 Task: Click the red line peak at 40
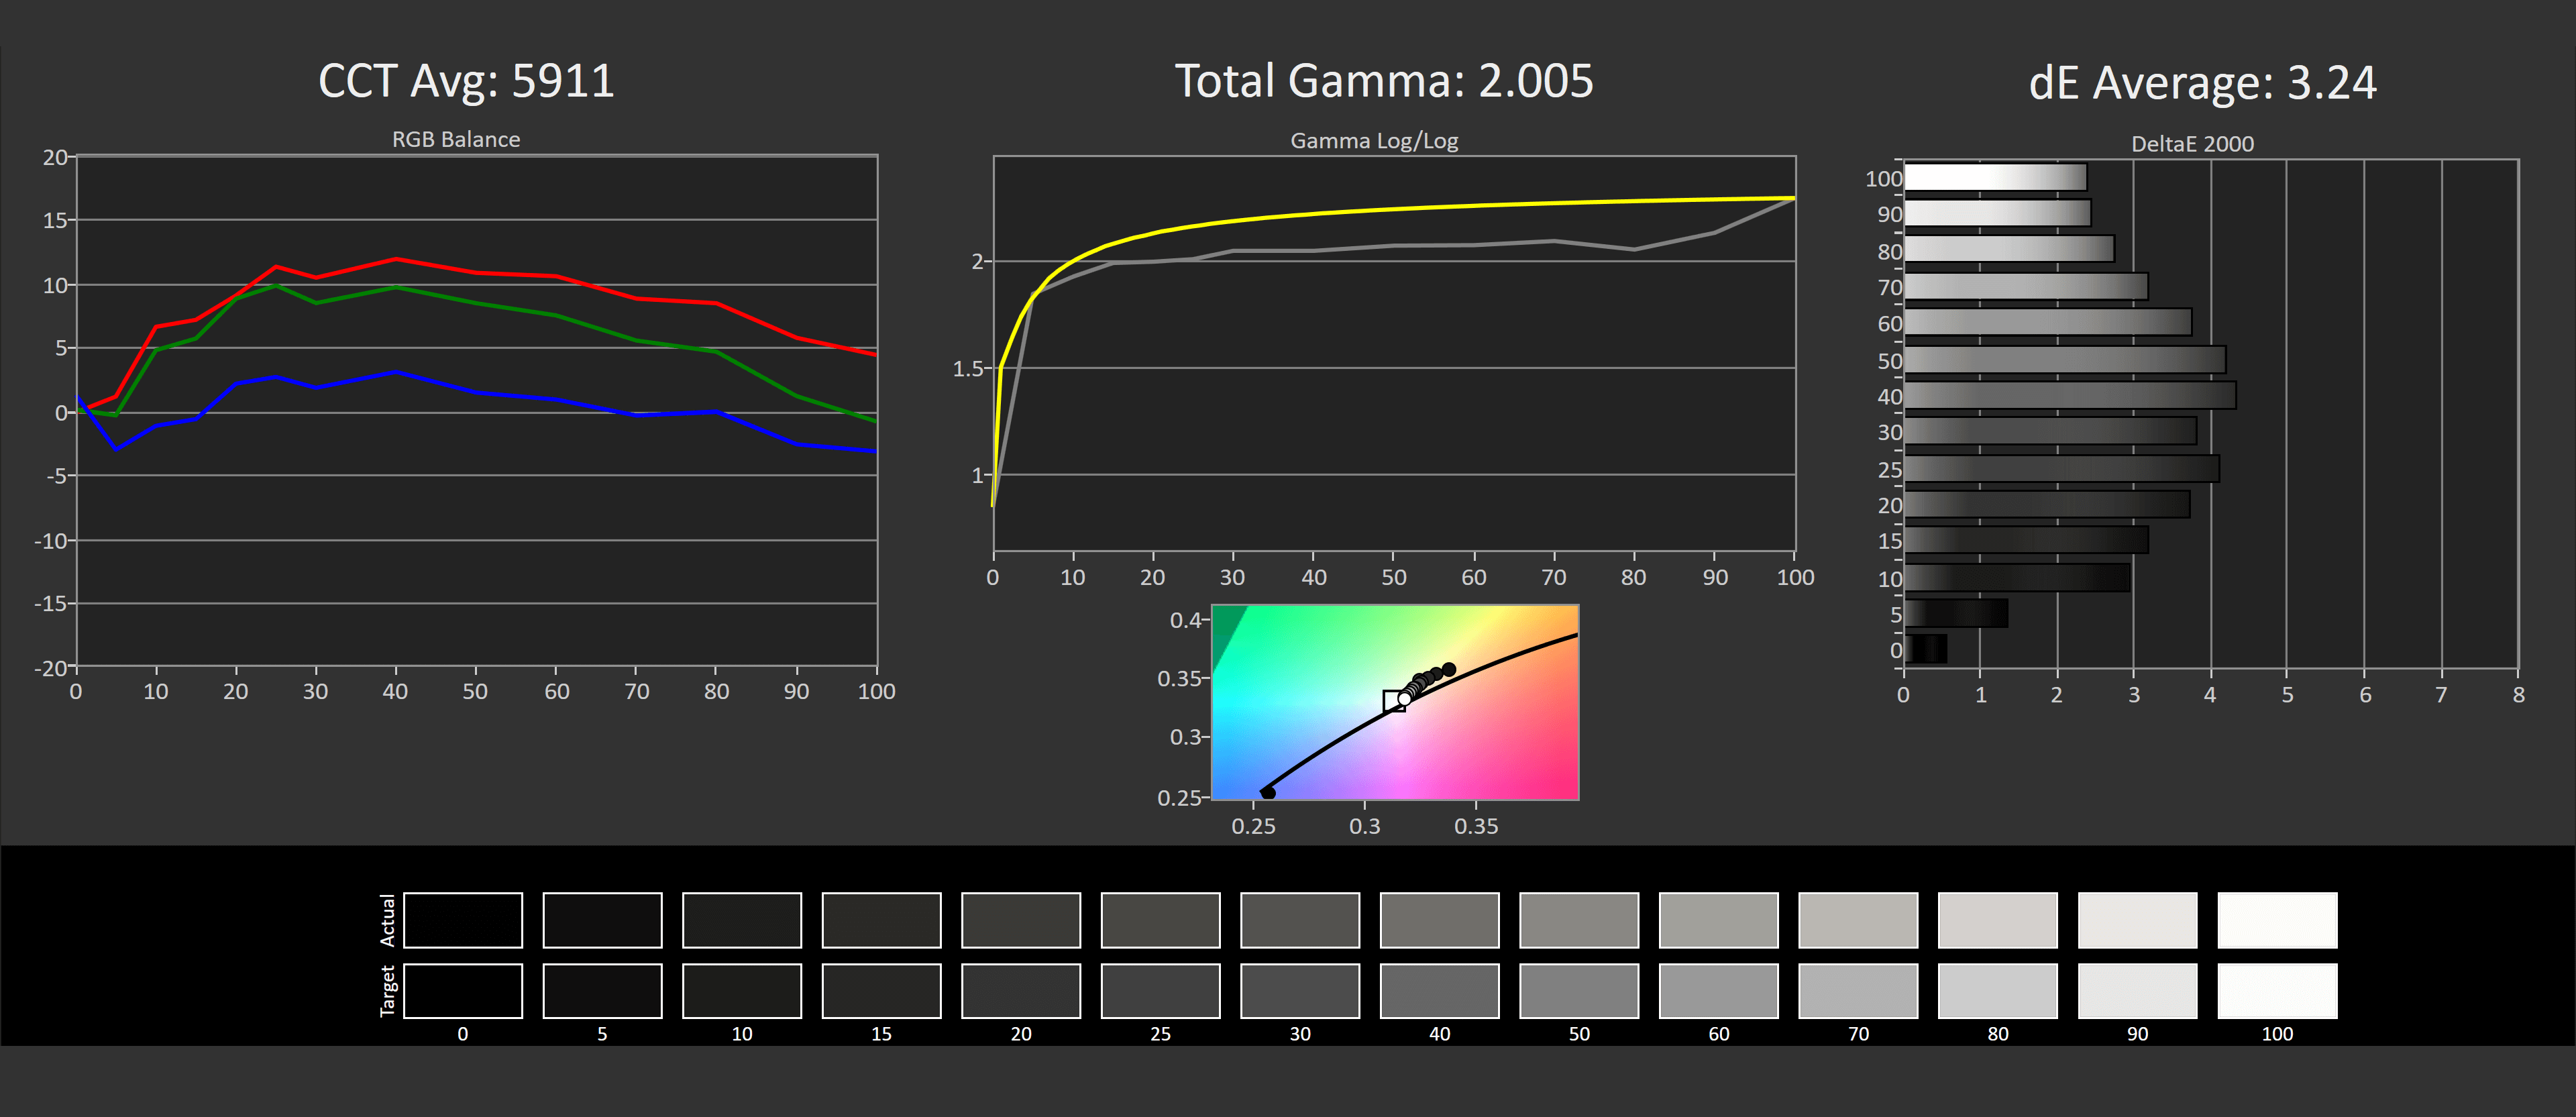coord(396,259)
